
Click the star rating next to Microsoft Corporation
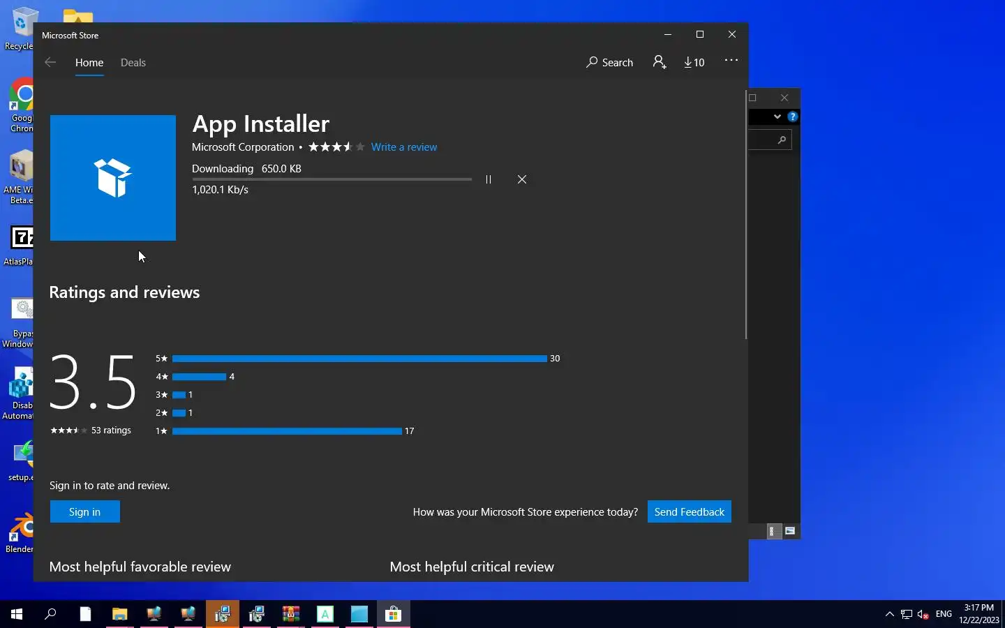tap(336, 147)
